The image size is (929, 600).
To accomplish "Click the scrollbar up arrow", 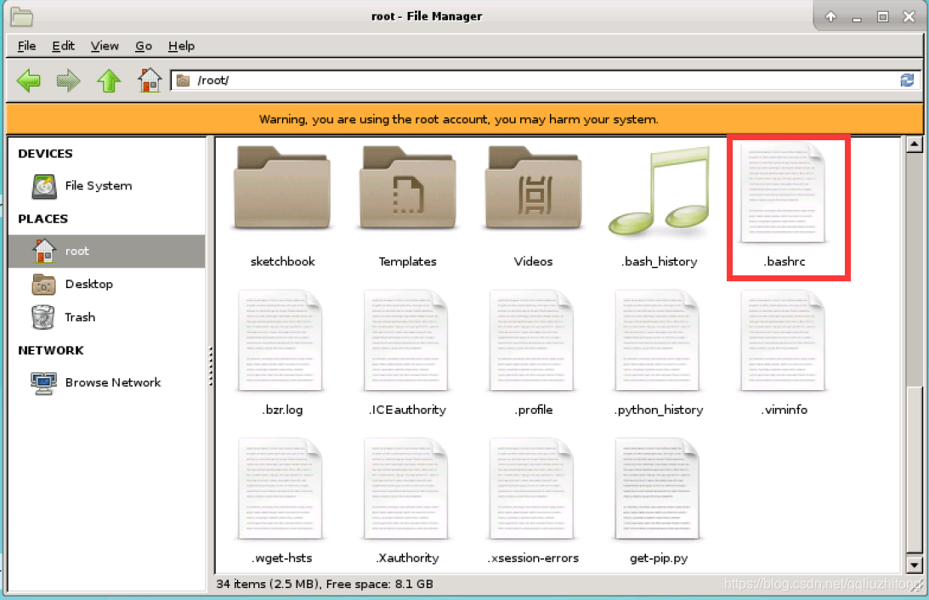I will pos(915,144).
